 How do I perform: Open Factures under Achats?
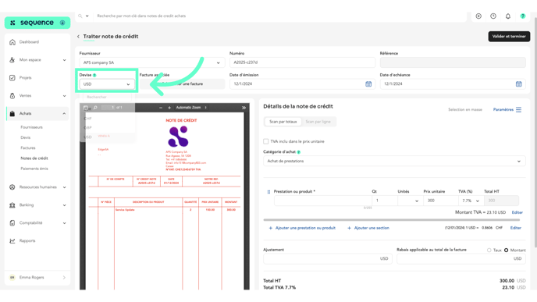(x=28, y=148)
